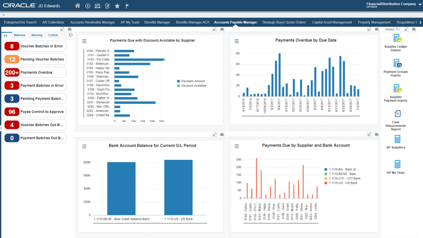Open Accounts Receivable Manager tab
This screenshot has height=238, width=423.
pyautogui.click(x=92, y=22)
